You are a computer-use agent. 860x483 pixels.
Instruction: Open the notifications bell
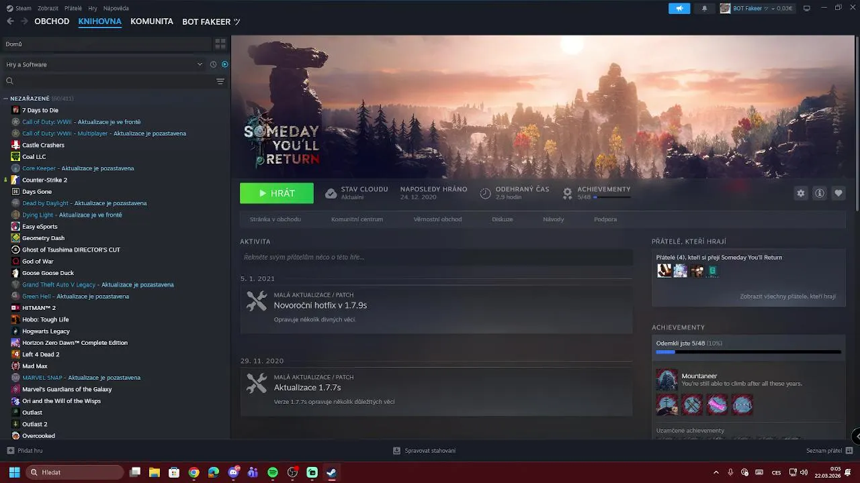point(704,8)
